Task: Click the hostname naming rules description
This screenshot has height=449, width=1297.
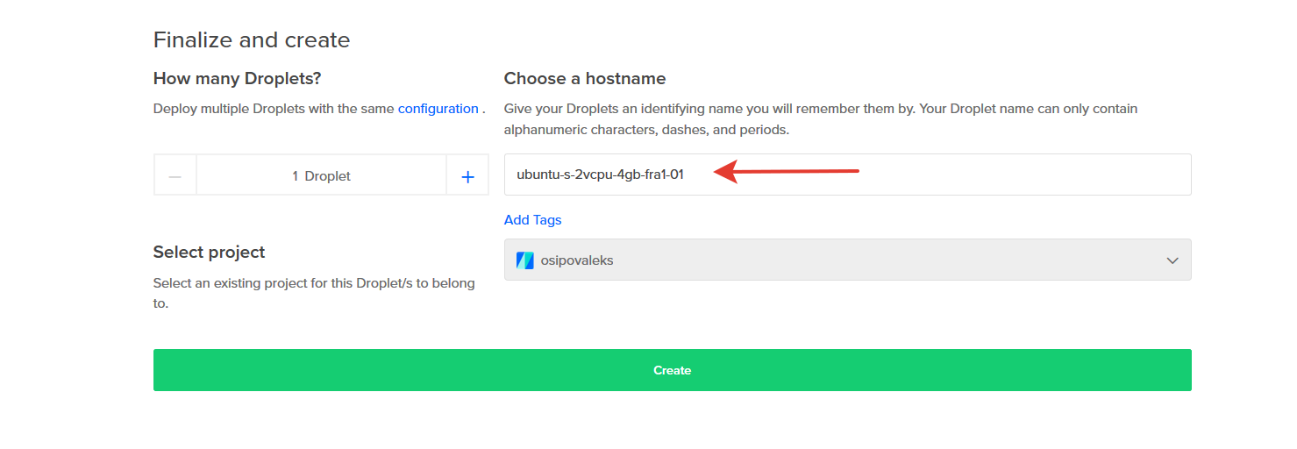Action: tap(820, 119)
